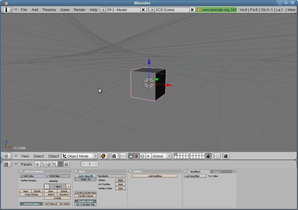
Task: Collapse the Link and Materials panel
Action: click(21, 171)
